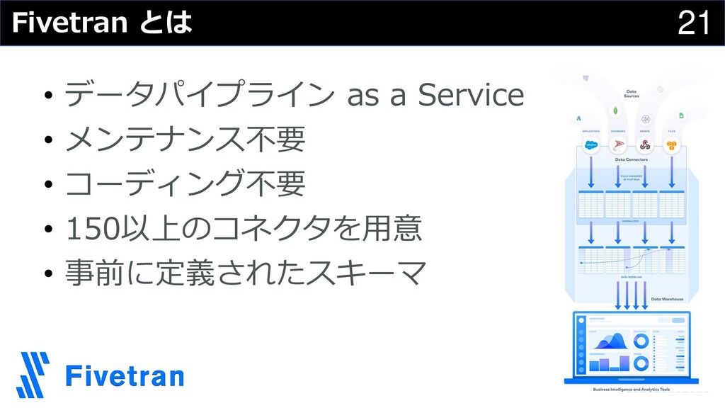Screen dimensions: 725x408
Task: Click the 150以上のコネクタを用意 bullet
Action: tap(244, 229)
